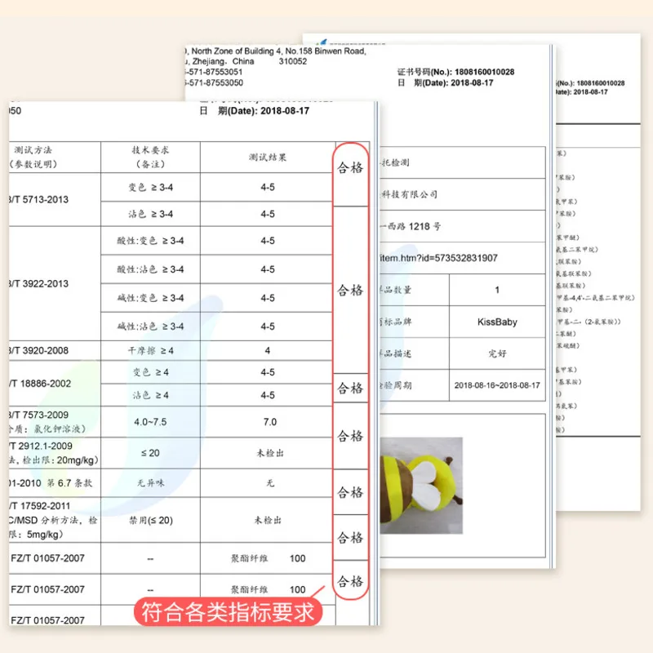653x653 pixels.
Task: Click the requirement cell 干摩擦 ≥4
Action: [150, 351]
